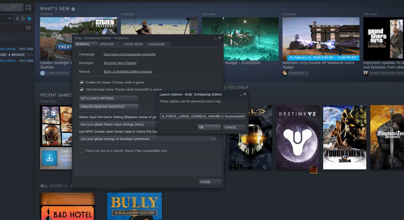Click the PlanetSide 2 icon under the news post
This screenshot has height=220, width=404.
point(285,73)
